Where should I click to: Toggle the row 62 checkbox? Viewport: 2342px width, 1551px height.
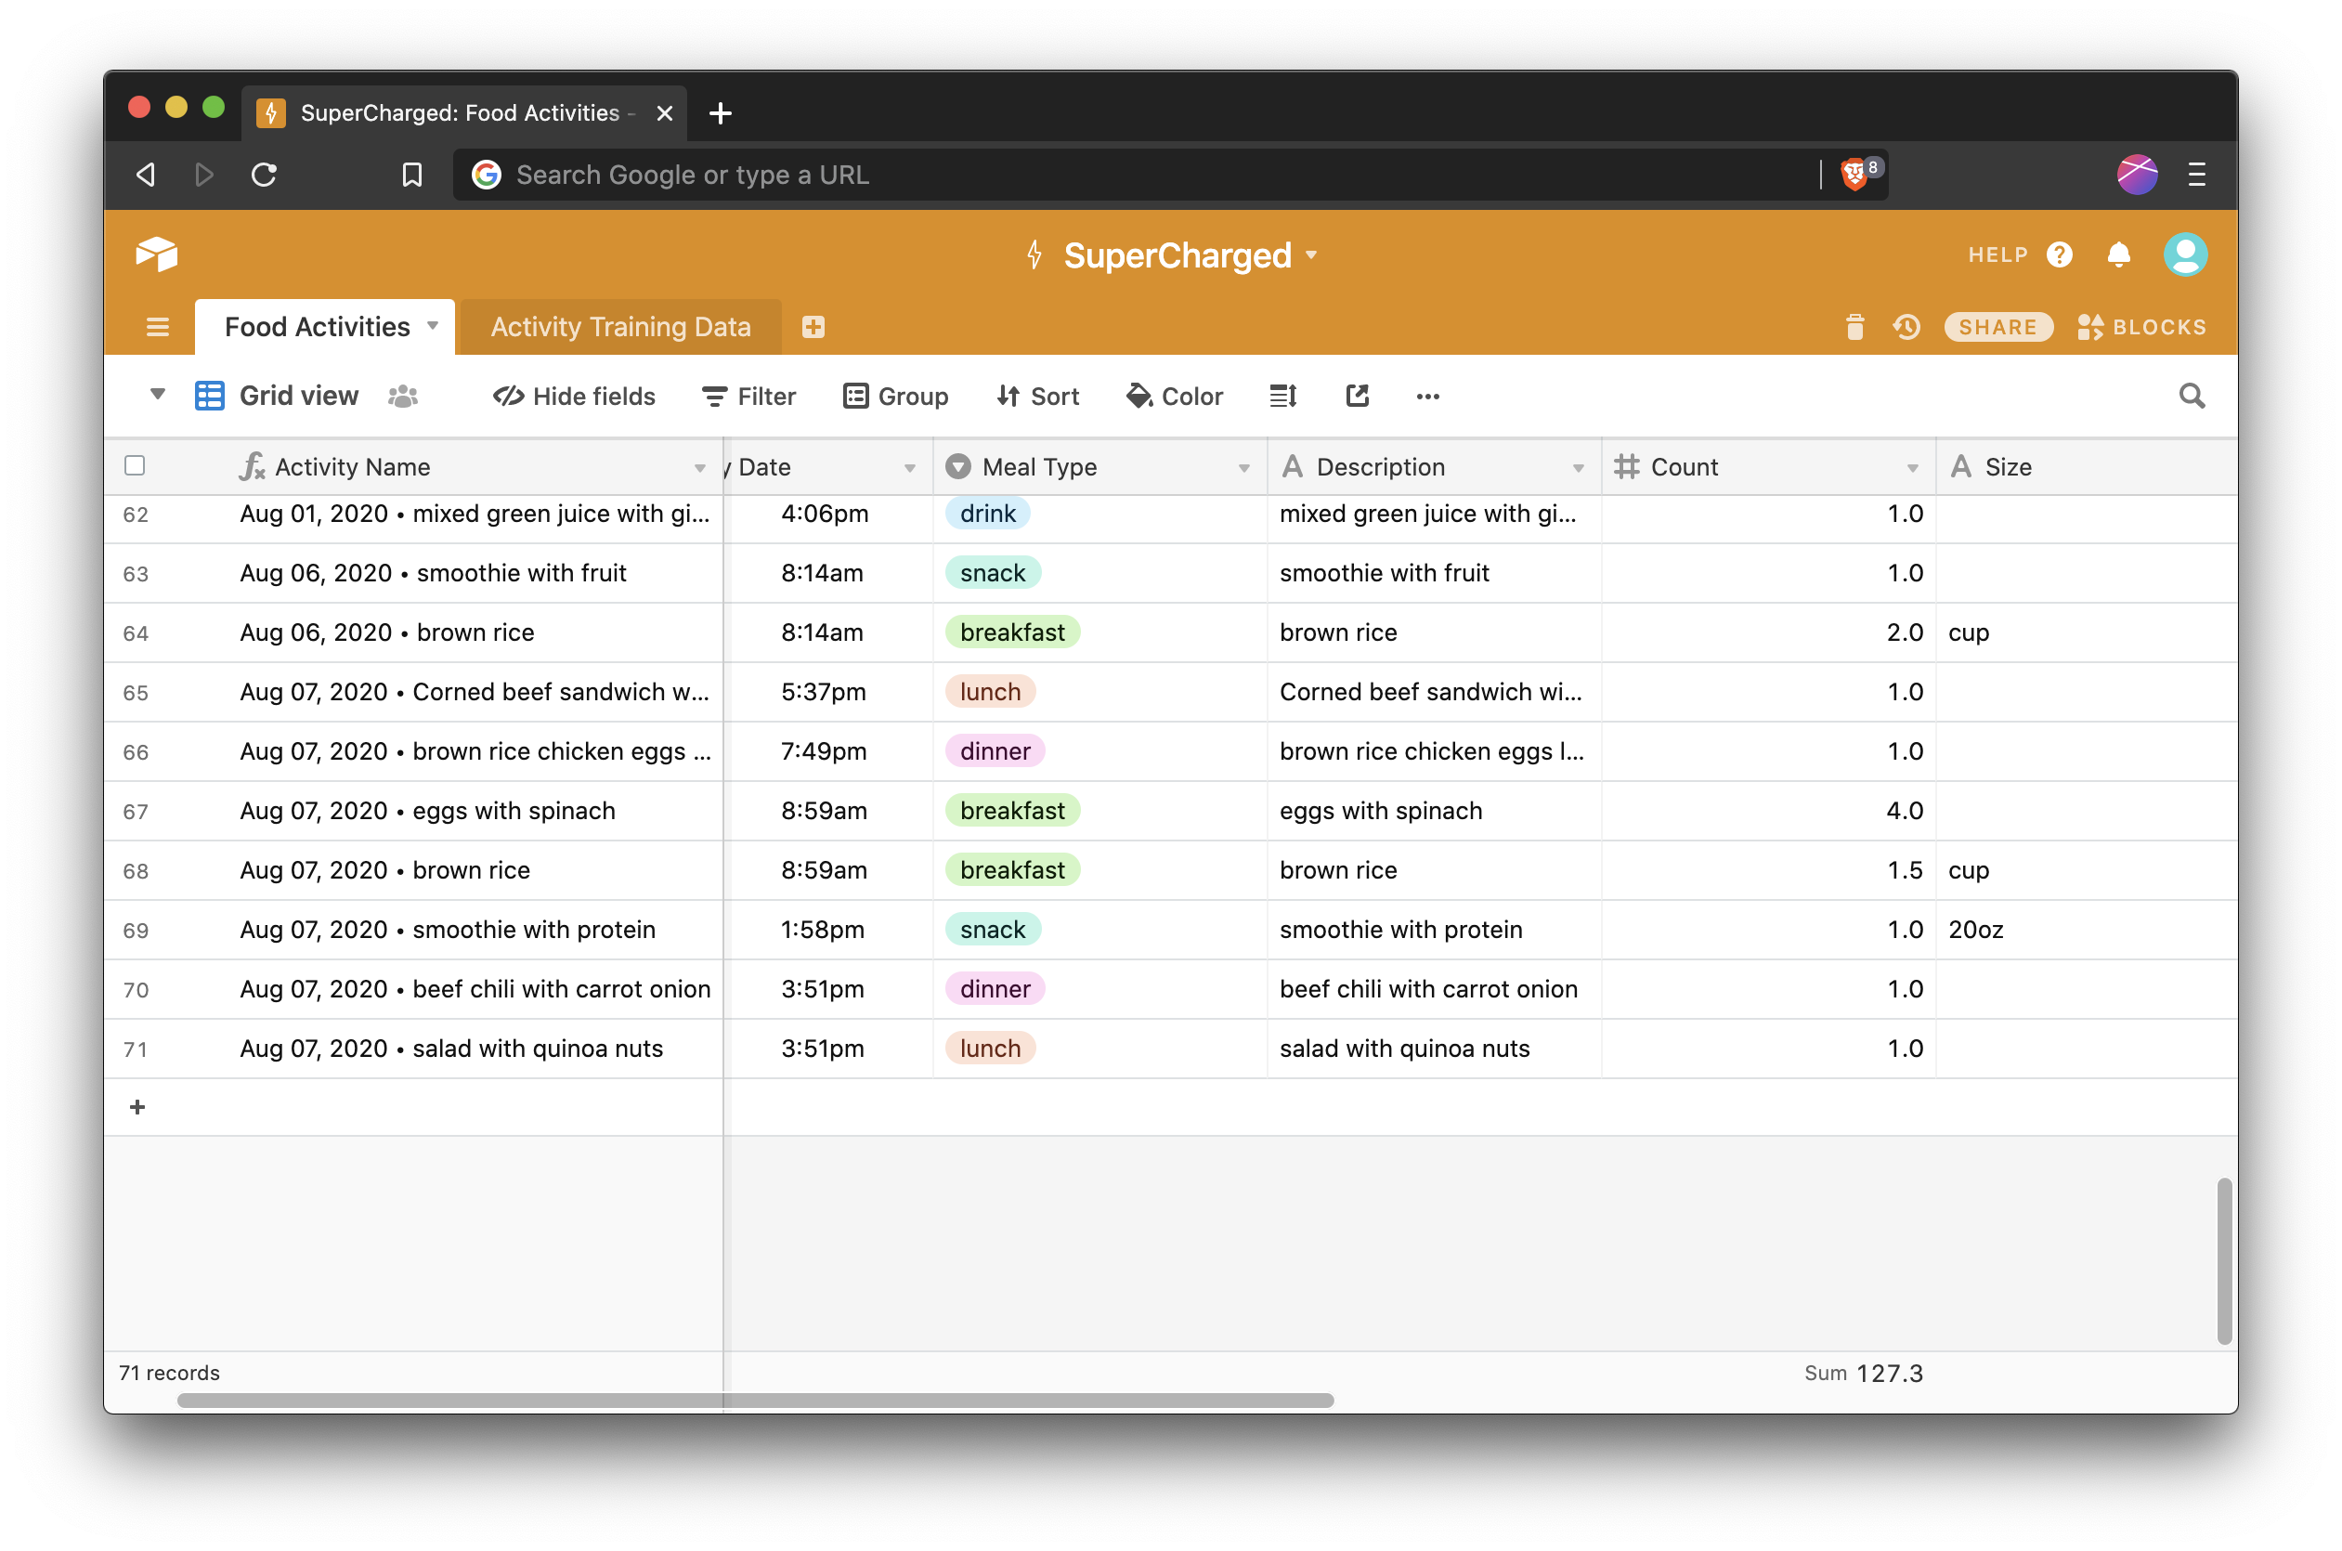tap(137, 513)
